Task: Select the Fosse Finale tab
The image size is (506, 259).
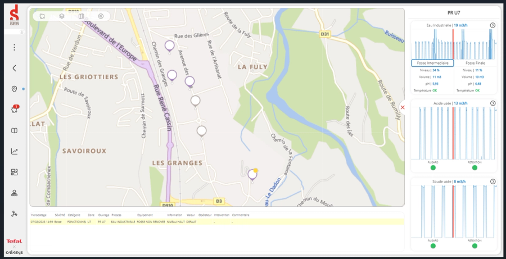Action: [475, 63]
